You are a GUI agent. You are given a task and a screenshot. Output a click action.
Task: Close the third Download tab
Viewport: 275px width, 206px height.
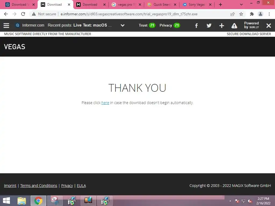click(x=104, y=5)
